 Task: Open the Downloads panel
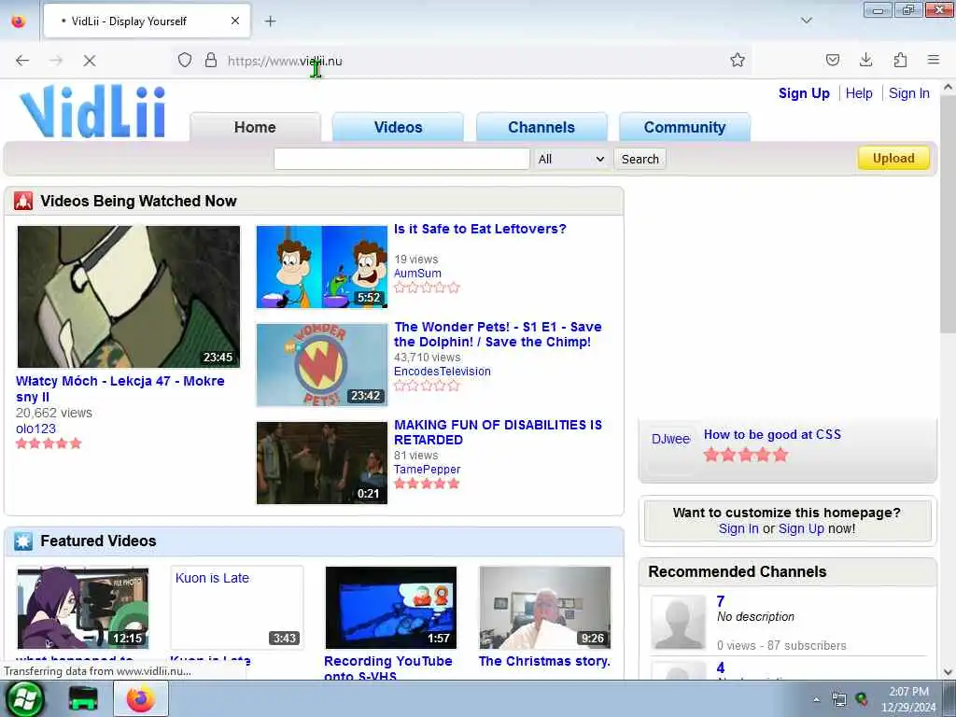click(865, 60)
